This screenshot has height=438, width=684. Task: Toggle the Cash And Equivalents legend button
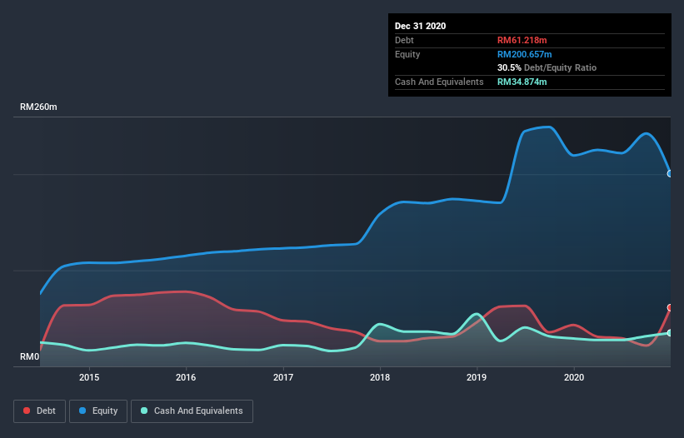coord(192,411)
